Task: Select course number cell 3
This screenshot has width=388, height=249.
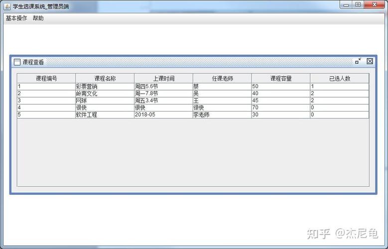Action: 46,101
